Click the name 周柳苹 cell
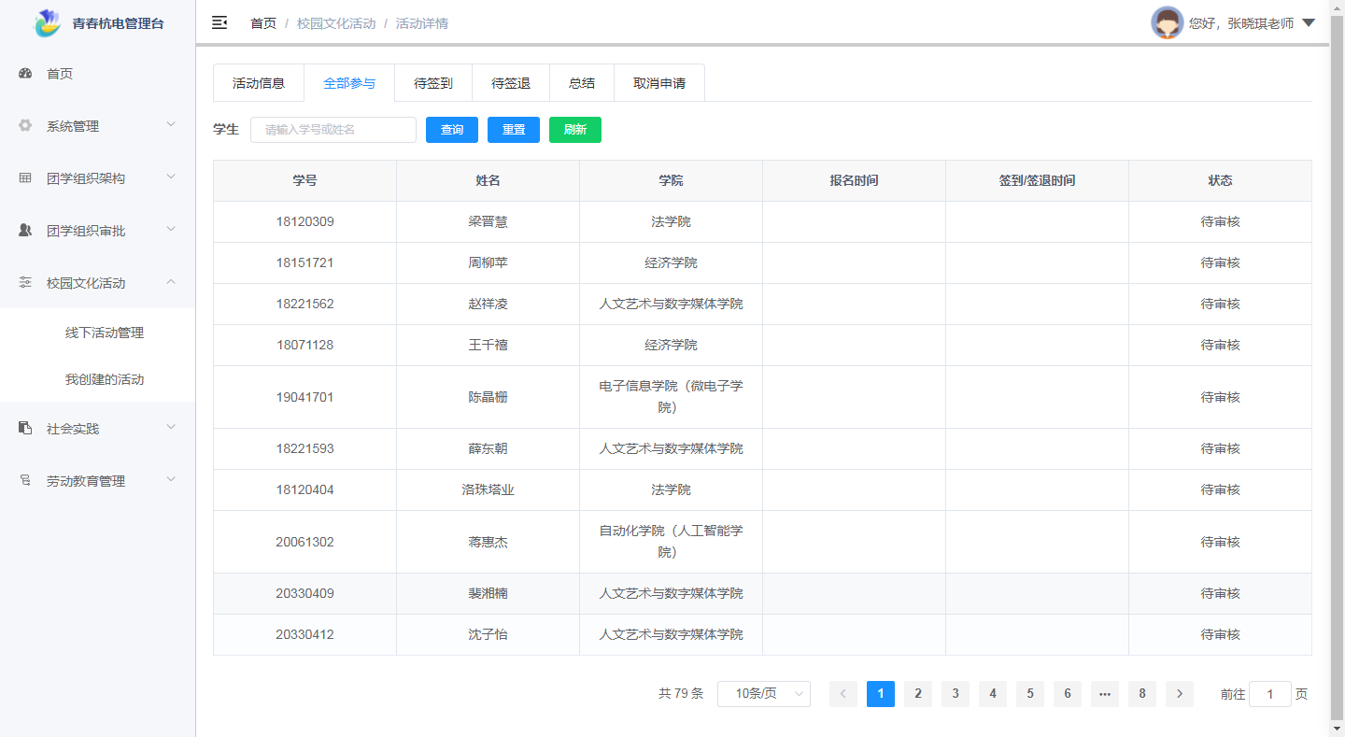 coord(488,262)
